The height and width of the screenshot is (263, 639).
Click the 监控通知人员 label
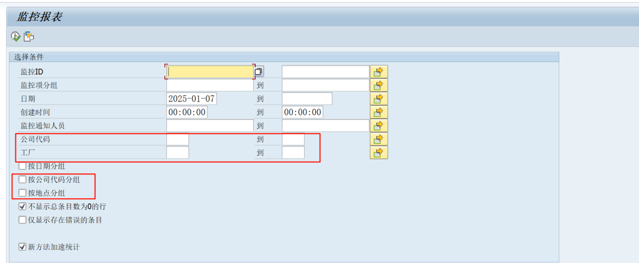point(43,126)
